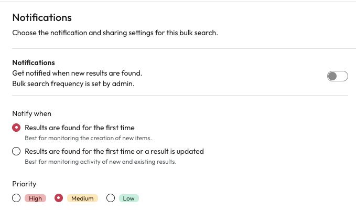Click 'Get notified when new results are found' text

tap(77, 73)
